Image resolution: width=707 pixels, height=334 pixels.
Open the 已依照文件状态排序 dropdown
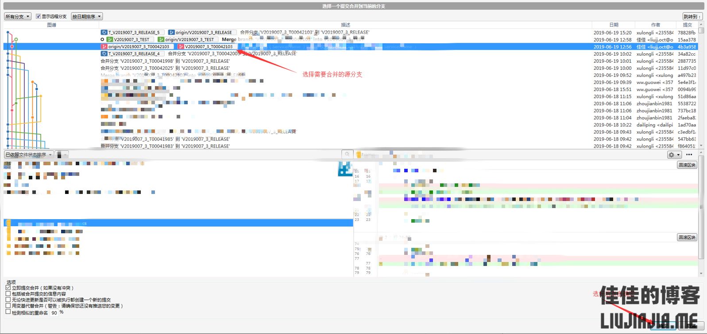pyautogui.click(x=29, y=155)
